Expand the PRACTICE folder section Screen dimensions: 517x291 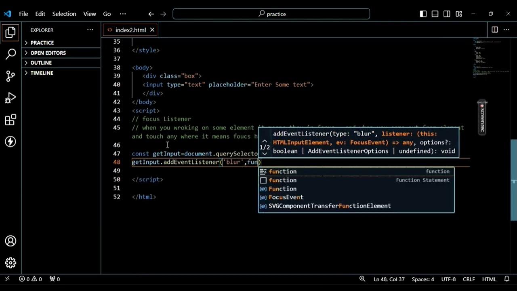pos(61,42)
